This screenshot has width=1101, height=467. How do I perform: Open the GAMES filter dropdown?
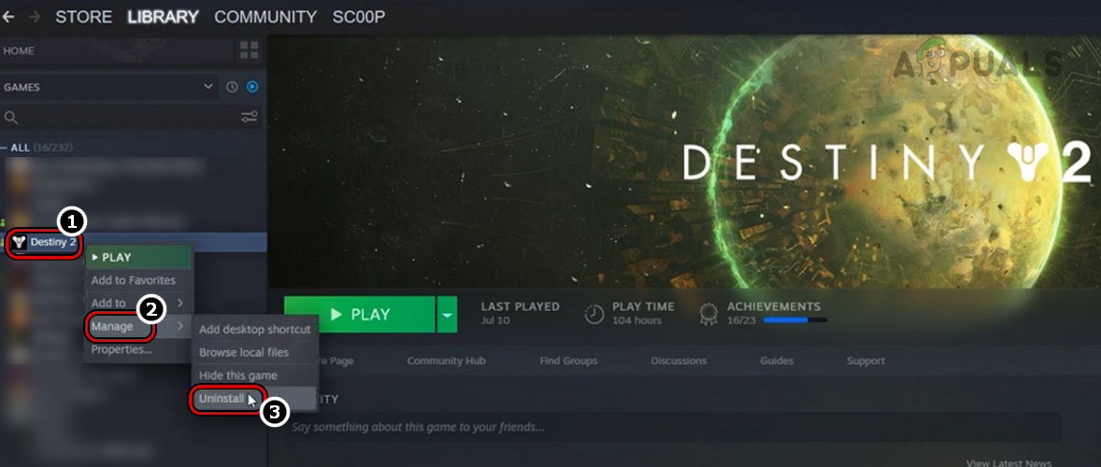pos(108,87)
